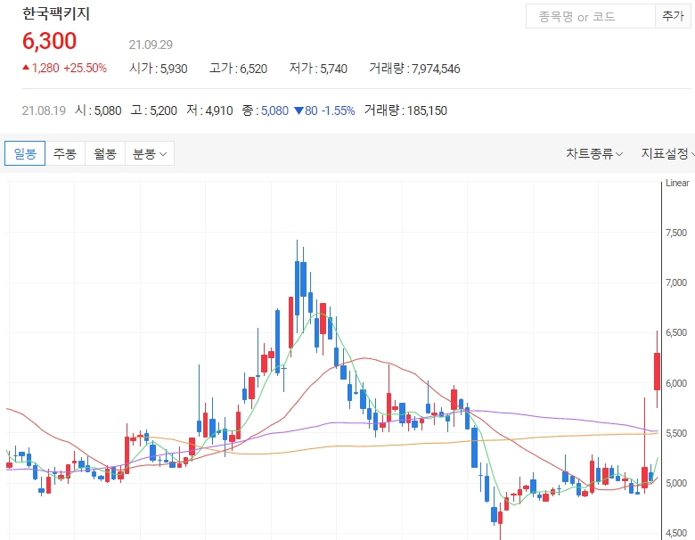Image resolution: width=695 pixels, height=540 pixels.
Task: Click the 거래량 185,150 value
Action: (405, 110)
